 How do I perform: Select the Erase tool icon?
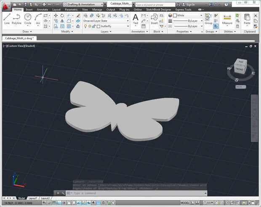[x=78, y=16]
